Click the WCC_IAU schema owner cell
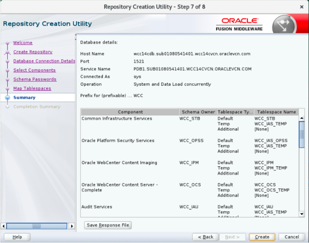The image size is (309, 243). point(189,207)
